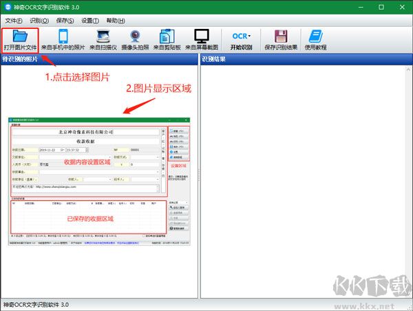The height and width of the screenshot is (311, 413).
Task: Import photo via 来自手机中的照片
Action: [x=63, y=40]
